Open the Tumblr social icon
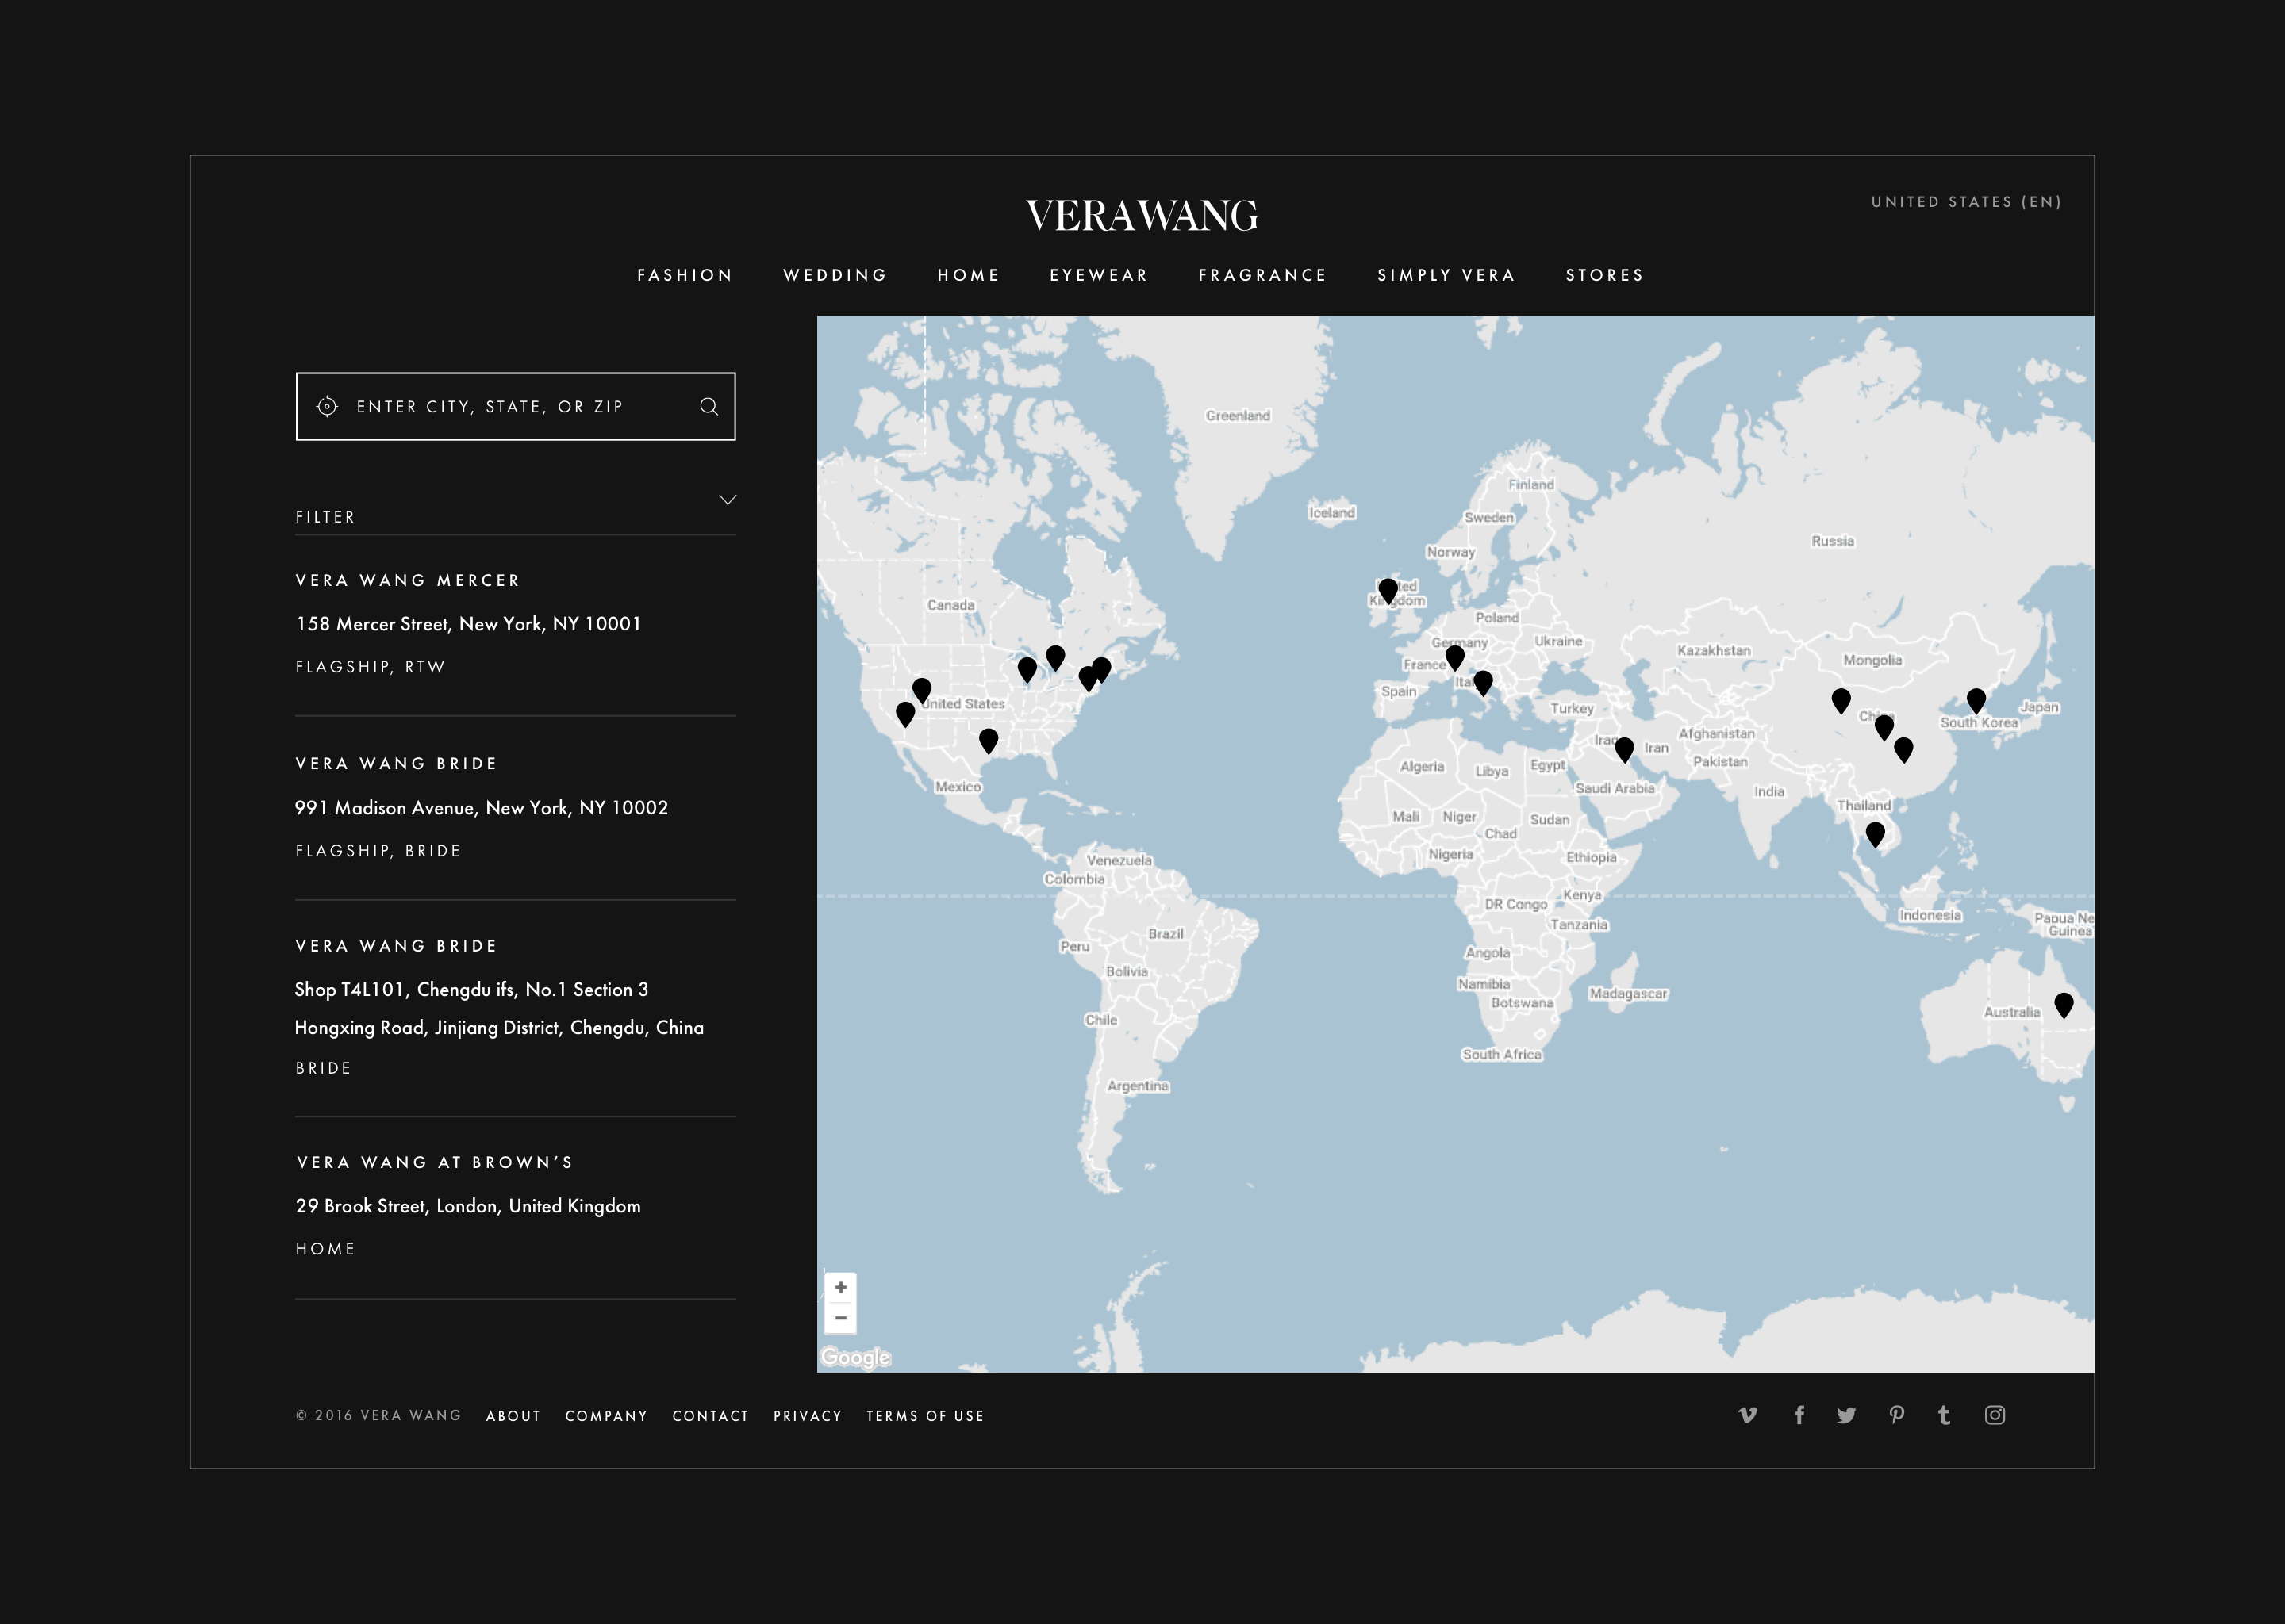 pos(1944,1414)
